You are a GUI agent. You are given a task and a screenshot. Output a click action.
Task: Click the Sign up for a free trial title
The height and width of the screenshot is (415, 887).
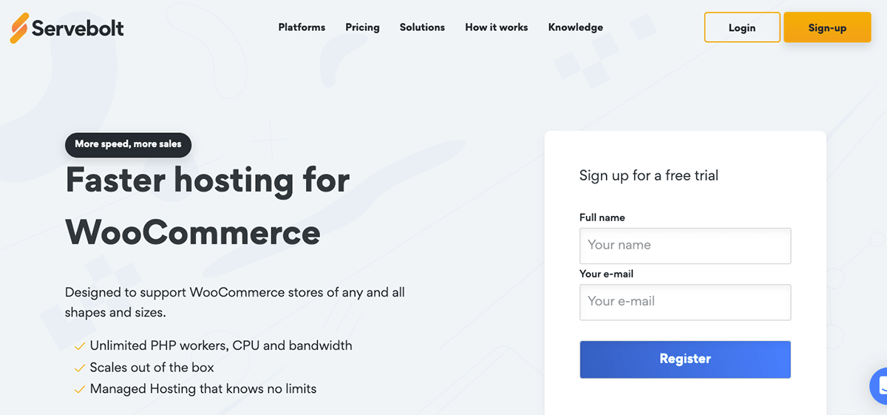coord(649,176)
